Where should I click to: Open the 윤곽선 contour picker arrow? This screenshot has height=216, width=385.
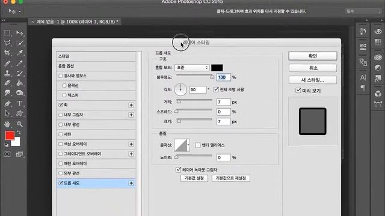188,145
